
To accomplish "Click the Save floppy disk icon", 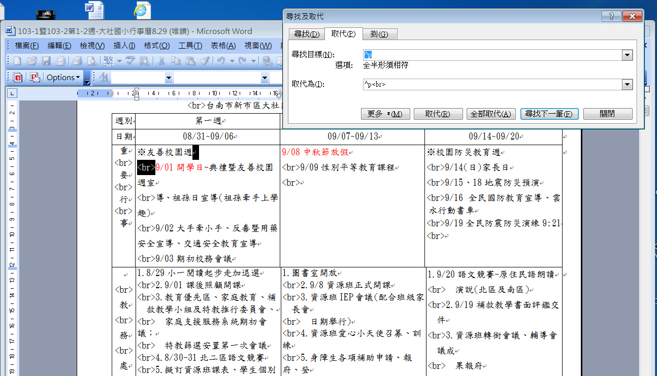I will (x=46, y=61).
